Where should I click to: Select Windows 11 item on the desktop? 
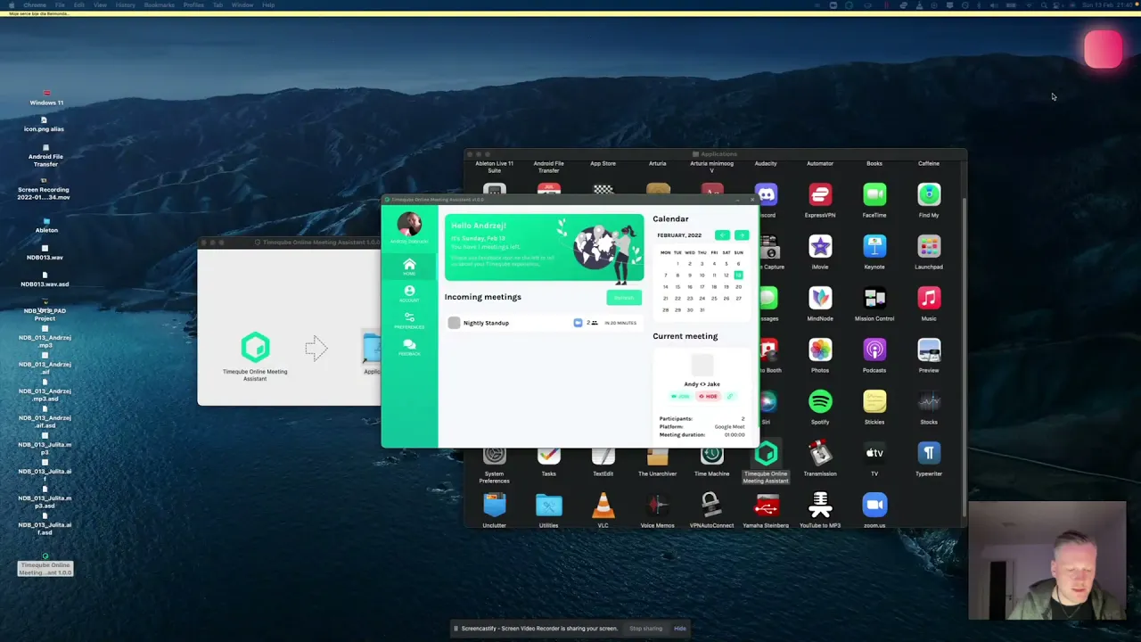point(46,97)
